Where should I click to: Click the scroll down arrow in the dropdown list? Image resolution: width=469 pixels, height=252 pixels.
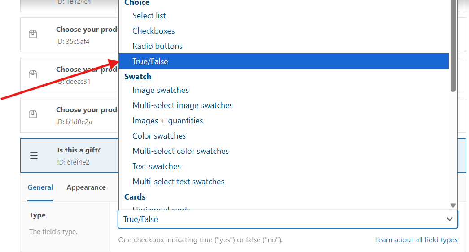coord(453,205)
